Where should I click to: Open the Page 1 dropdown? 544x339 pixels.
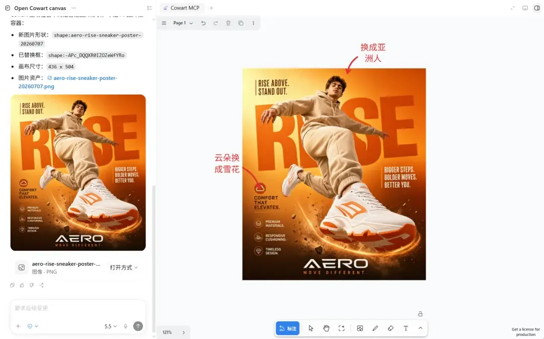pos(183,23)
